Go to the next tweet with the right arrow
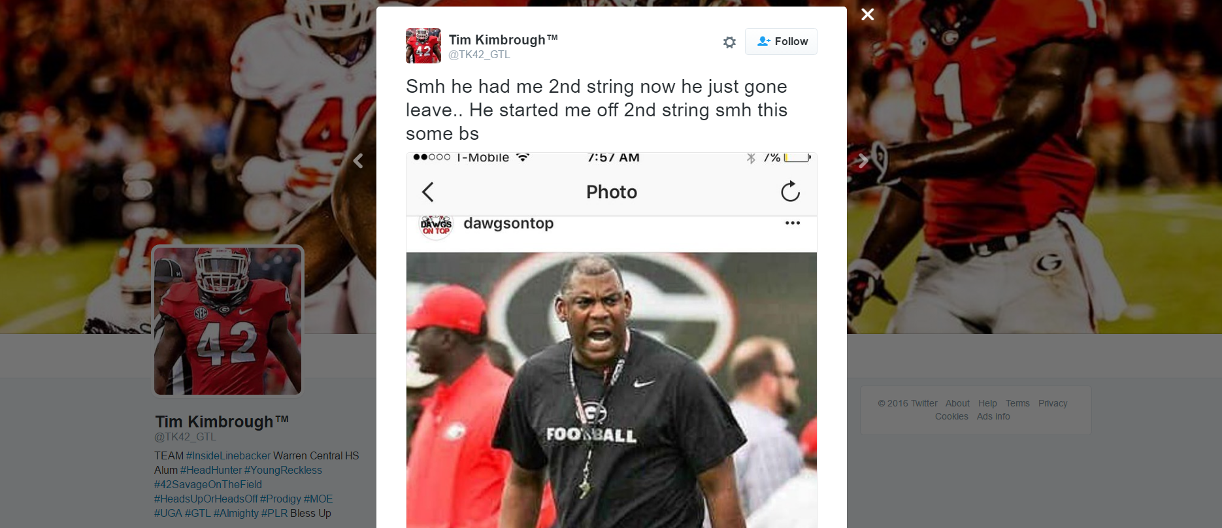This screenshot has height=528, width=1222. click(x=863, y=161)
